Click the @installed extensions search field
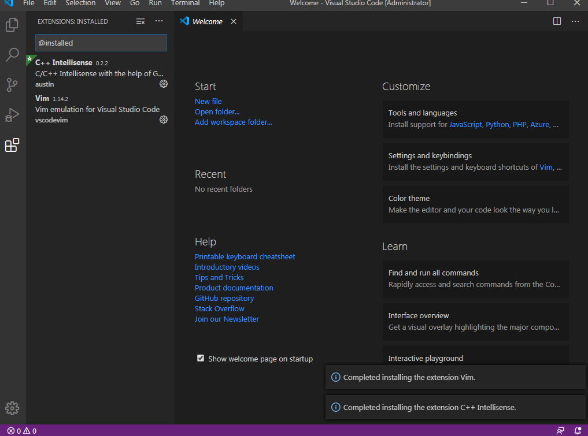The image size is (588, 436). [x=101, y=43]
